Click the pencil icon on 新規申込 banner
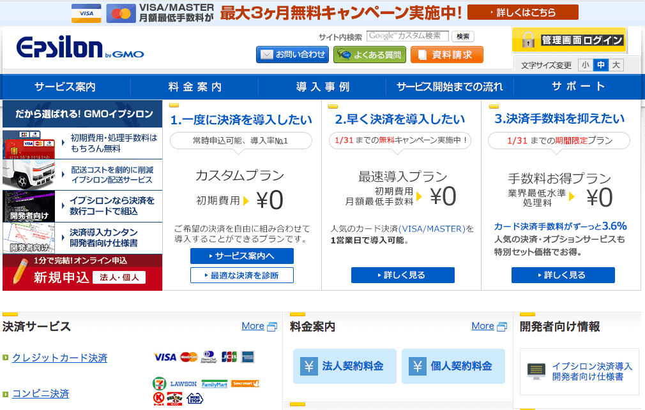 pyautogui.click(x=20, y=271)
